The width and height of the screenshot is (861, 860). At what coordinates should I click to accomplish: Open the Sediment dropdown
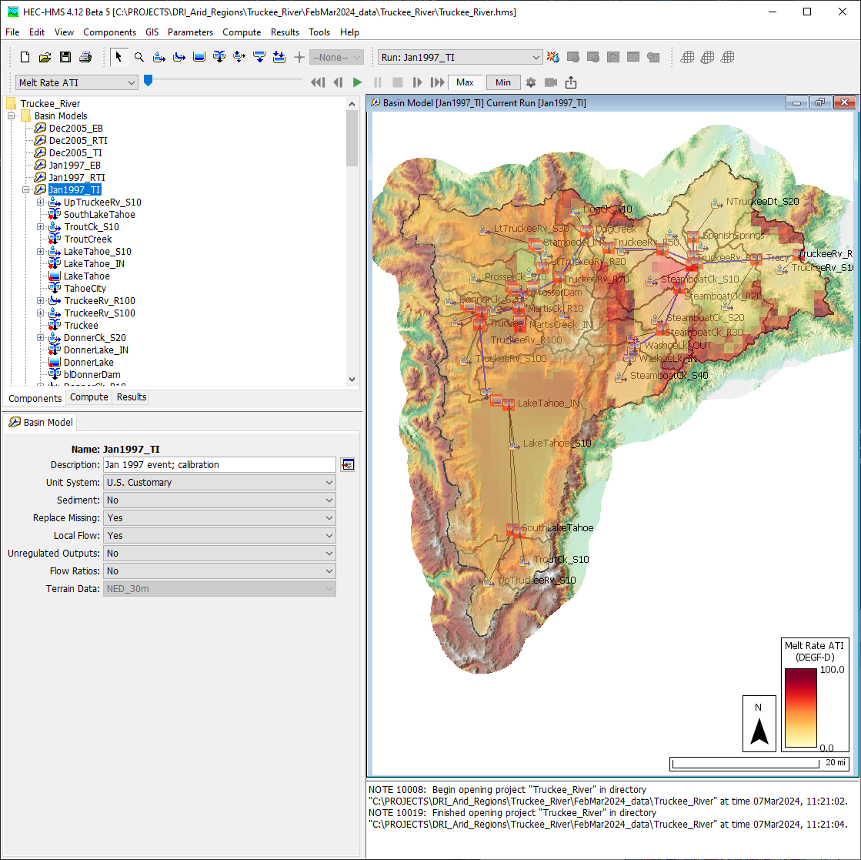[x=219, y=500]
